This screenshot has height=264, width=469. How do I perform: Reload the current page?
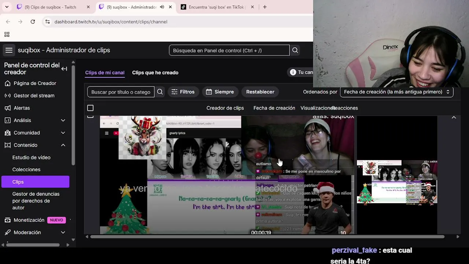pos(33,22)
